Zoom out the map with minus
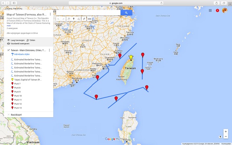 pyautogui.click(x=226, y=136)
